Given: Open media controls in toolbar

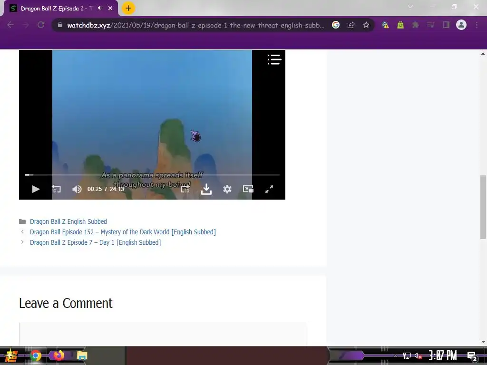Looking at the screenshot, I should click(431, 25).
